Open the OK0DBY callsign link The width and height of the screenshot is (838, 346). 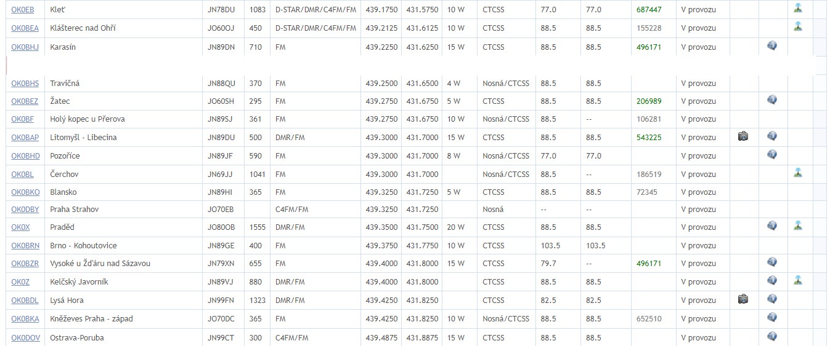[25, 210]
